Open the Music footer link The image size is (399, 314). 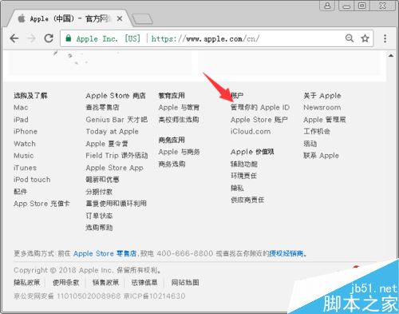24,156
